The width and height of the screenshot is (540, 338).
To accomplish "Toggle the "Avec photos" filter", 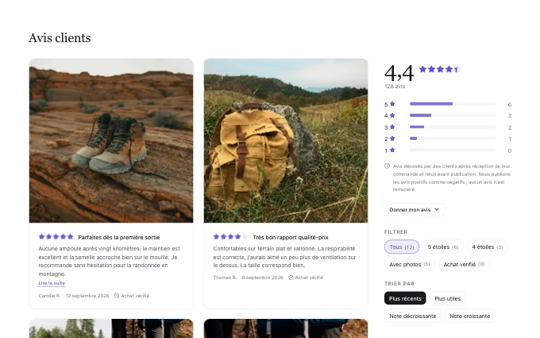I will (410, 264).
